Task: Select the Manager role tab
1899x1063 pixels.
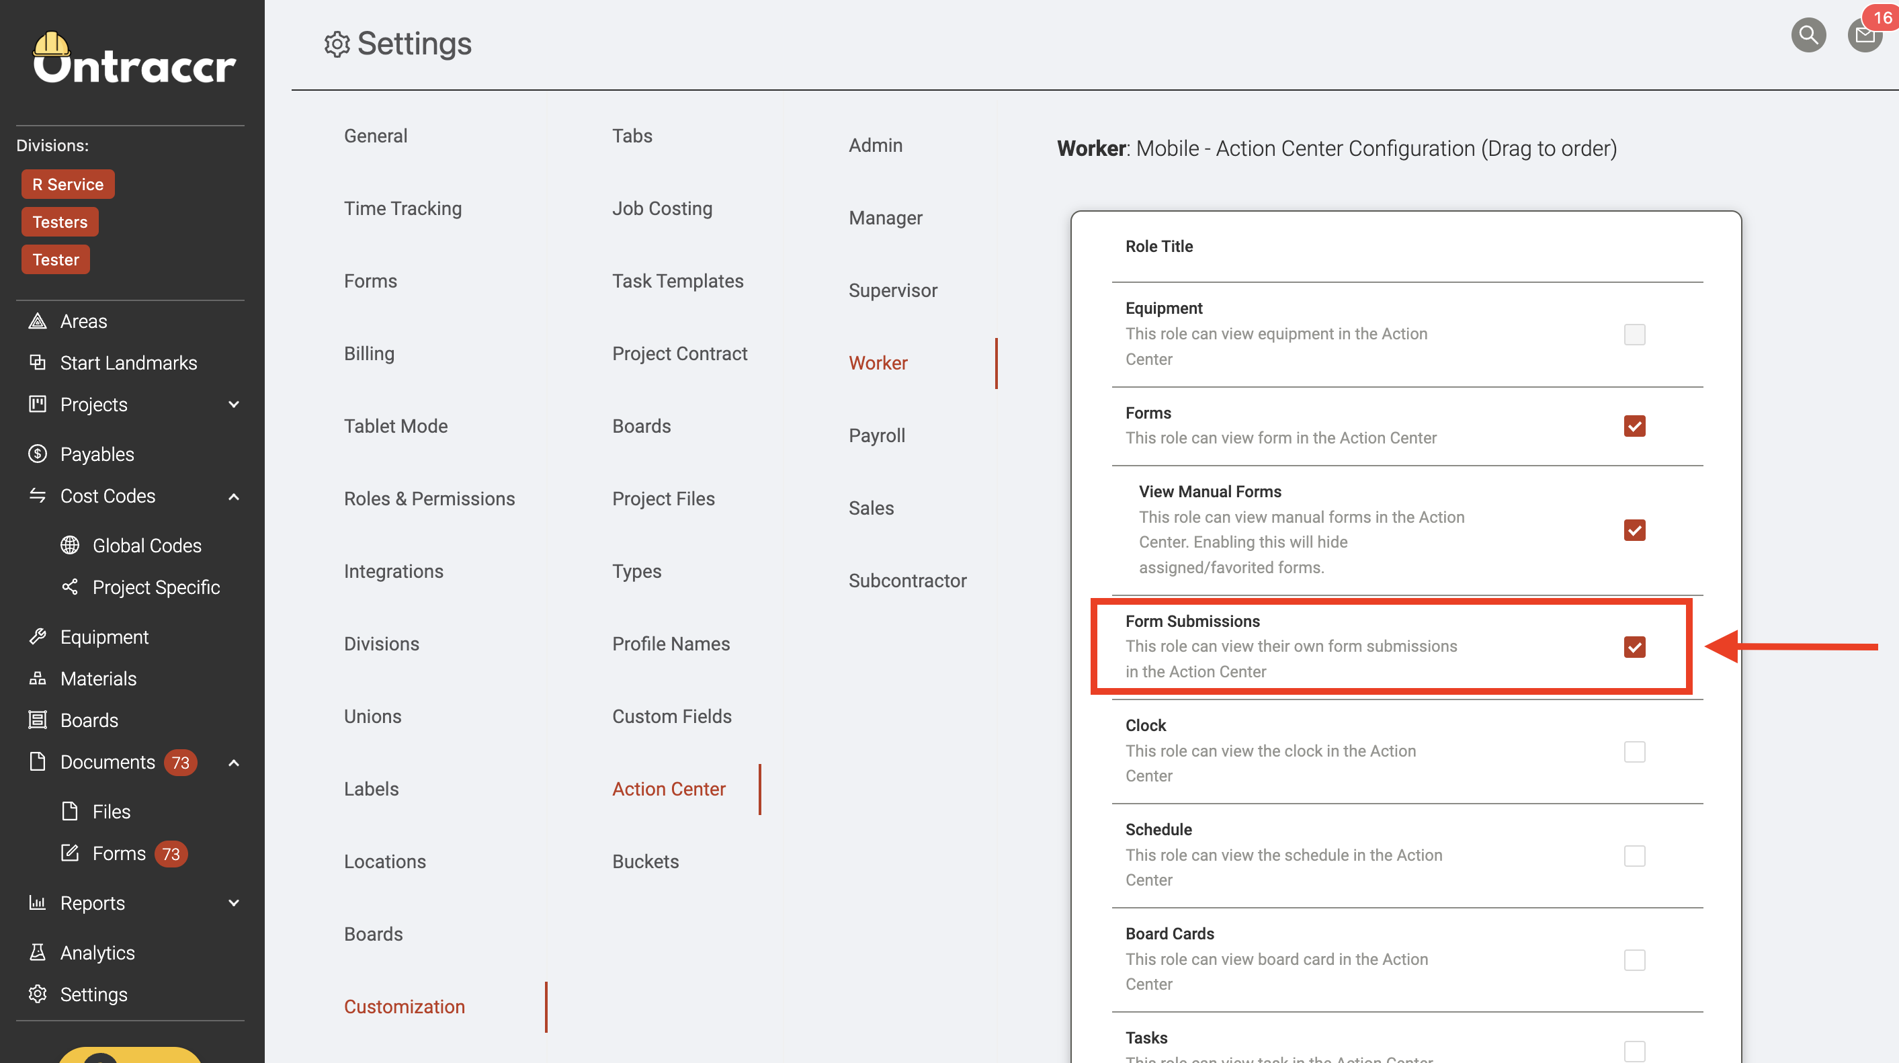Action: [x=886, y=218]
